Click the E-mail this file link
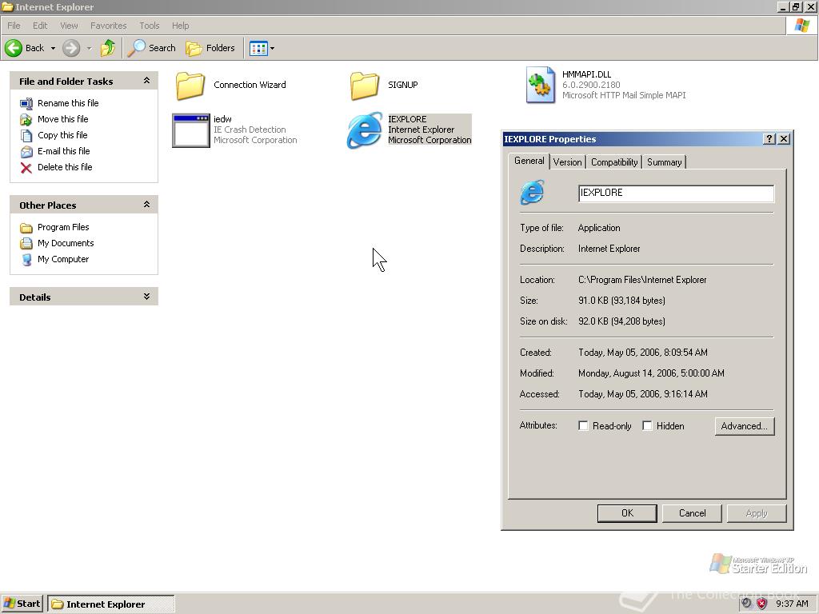 pos(64,151)
